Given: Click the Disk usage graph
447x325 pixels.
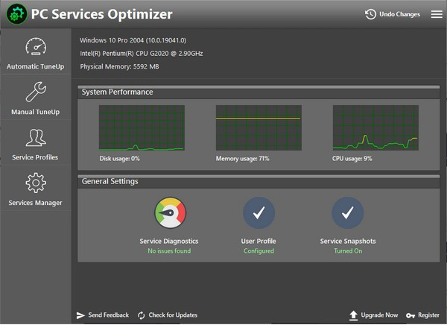Looking at the screenshot, I should [x=142, y=127].
